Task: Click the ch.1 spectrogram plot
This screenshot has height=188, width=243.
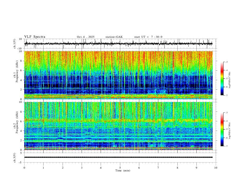Action: pos(118,75)
